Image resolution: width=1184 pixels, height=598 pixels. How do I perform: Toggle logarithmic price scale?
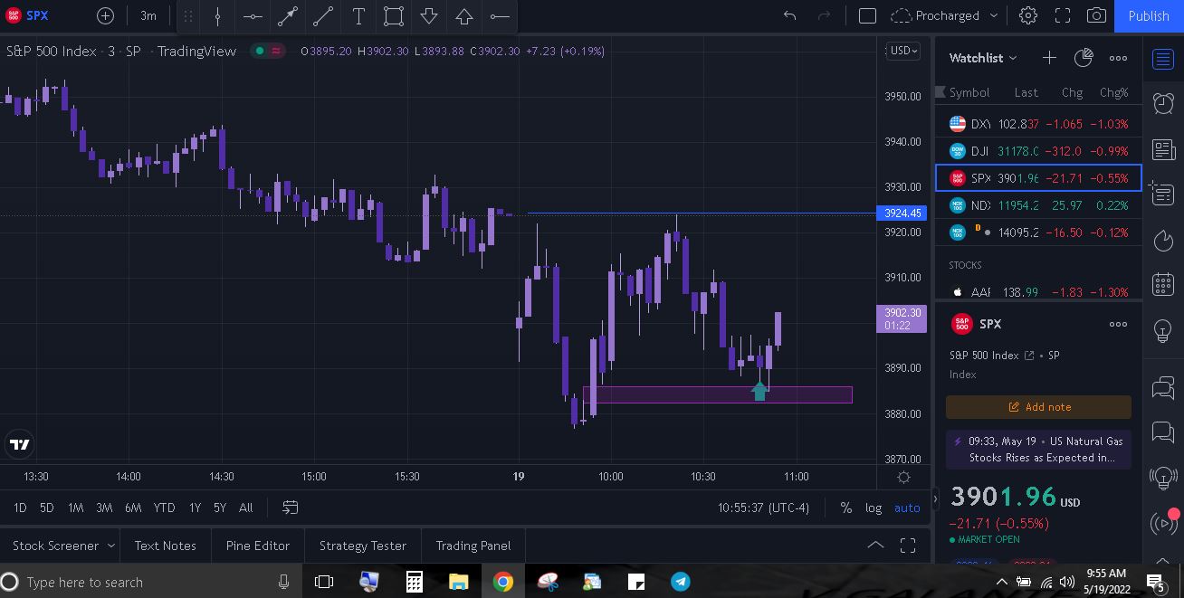pos(874,508)
